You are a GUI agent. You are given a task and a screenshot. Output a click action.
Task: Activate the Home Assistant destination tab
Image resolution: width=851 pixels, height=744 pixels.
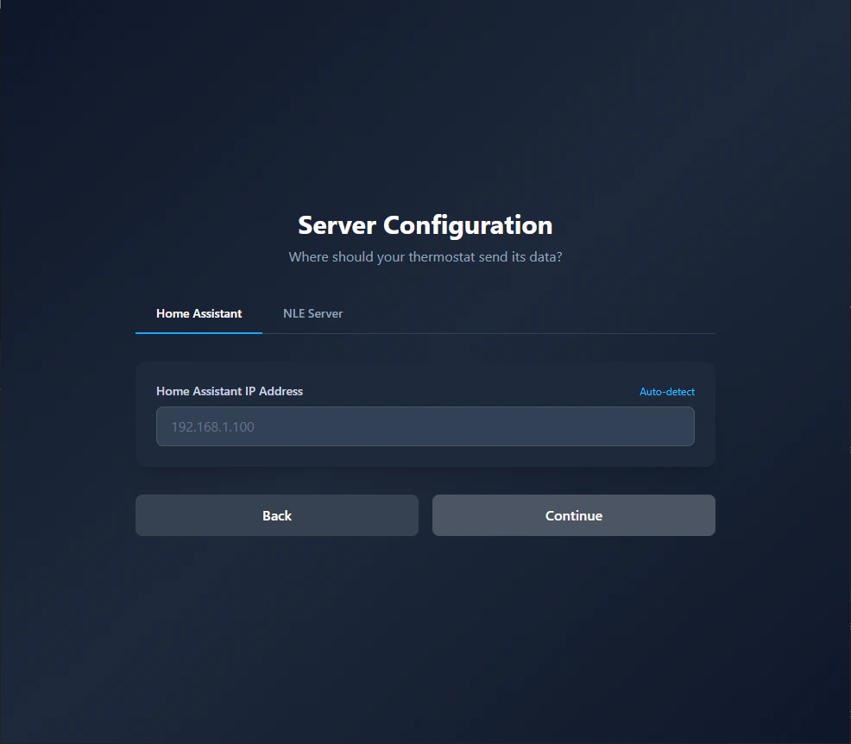[x=199, y=313]
